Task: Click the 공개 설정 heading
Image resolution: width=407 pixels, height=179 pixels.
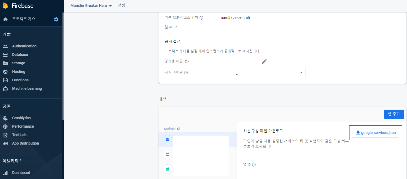Action: pos(172,42)
